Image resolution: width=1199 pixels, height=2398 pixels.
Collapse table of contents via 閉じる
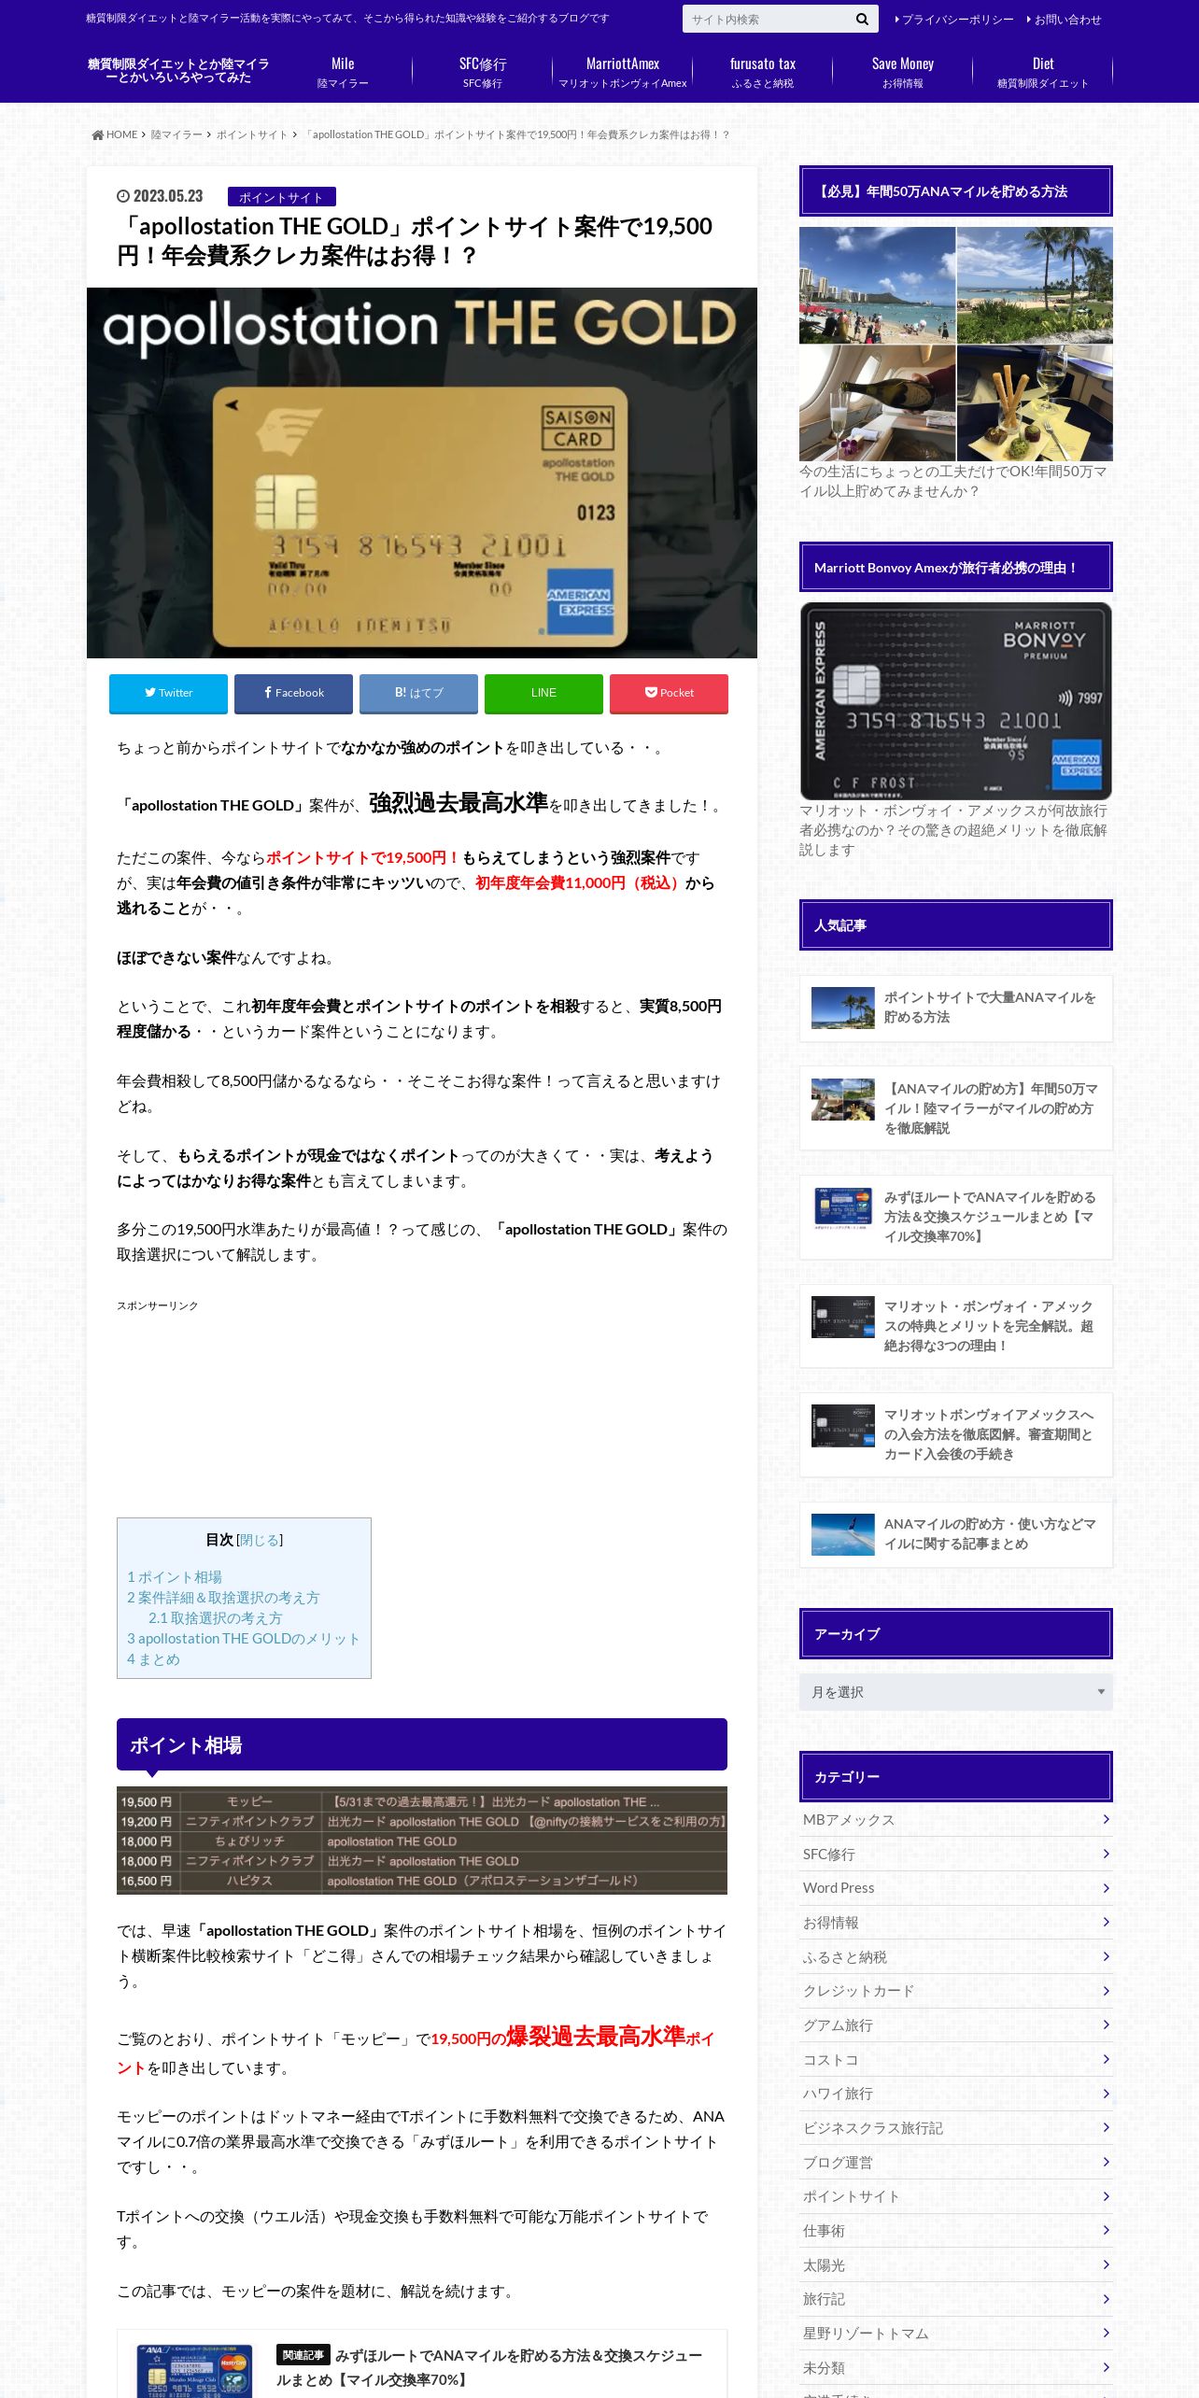260,1540
